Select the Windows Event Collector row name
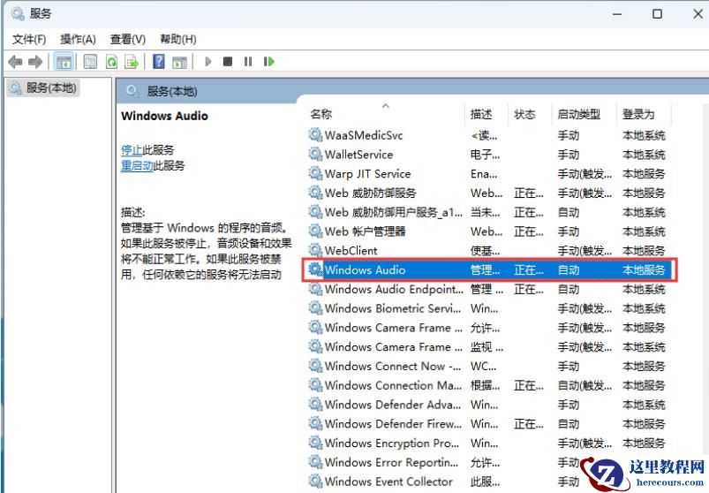Viewport: 709px width, 493px height. click(x=388, y=482)
